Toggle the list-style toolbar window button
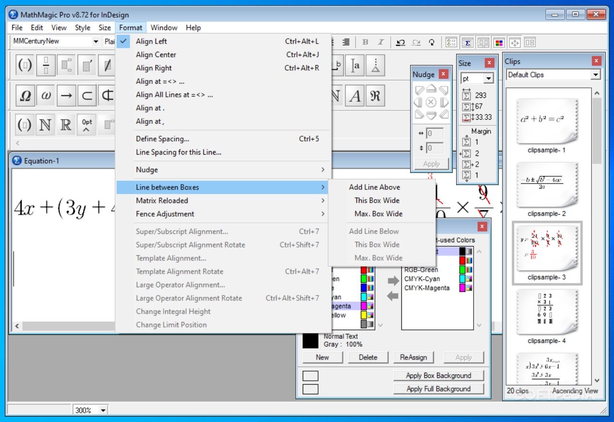 tap(451, 42)
